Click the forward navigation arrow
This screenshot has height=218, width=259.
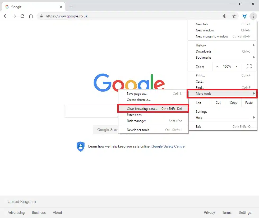click(x=14, y=16)
